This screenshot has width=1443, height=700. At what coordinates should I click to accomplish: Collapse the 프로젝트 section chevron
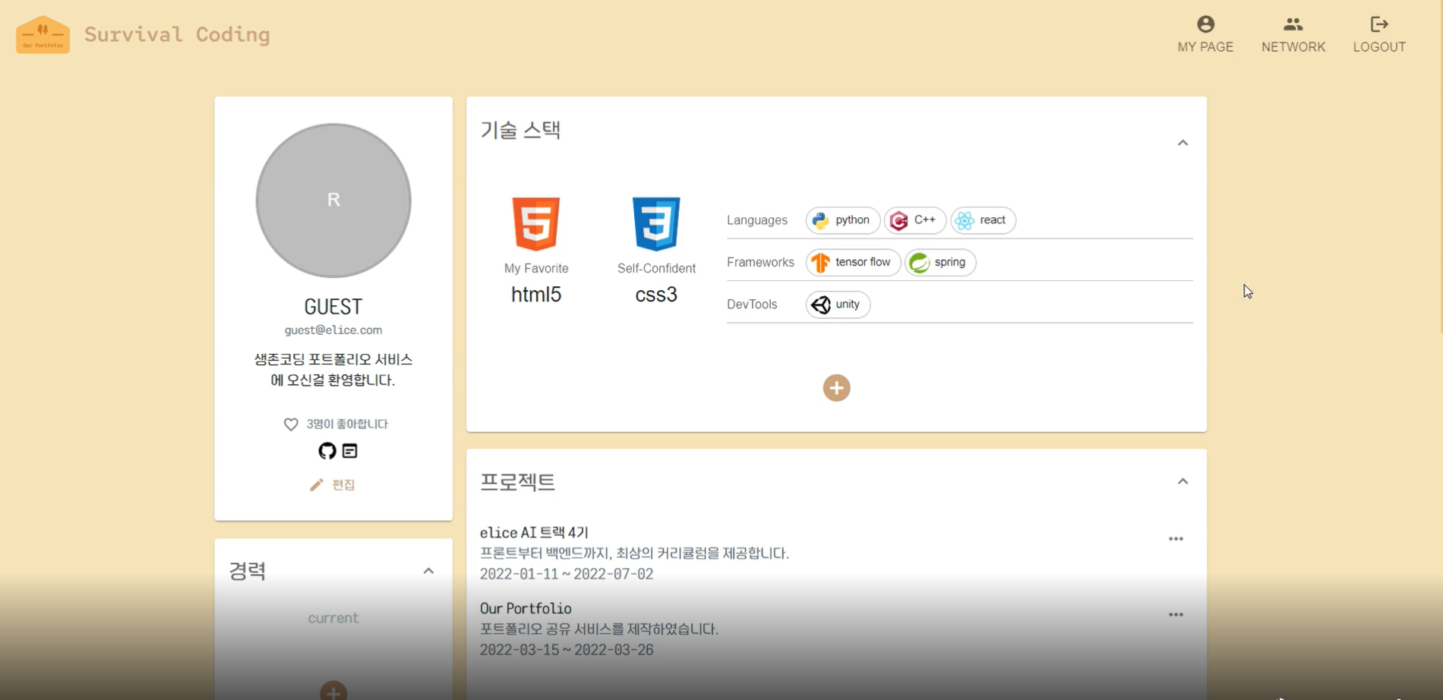1182,481
